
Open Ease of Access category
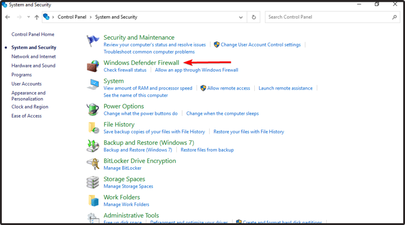[x=27, y=116]
